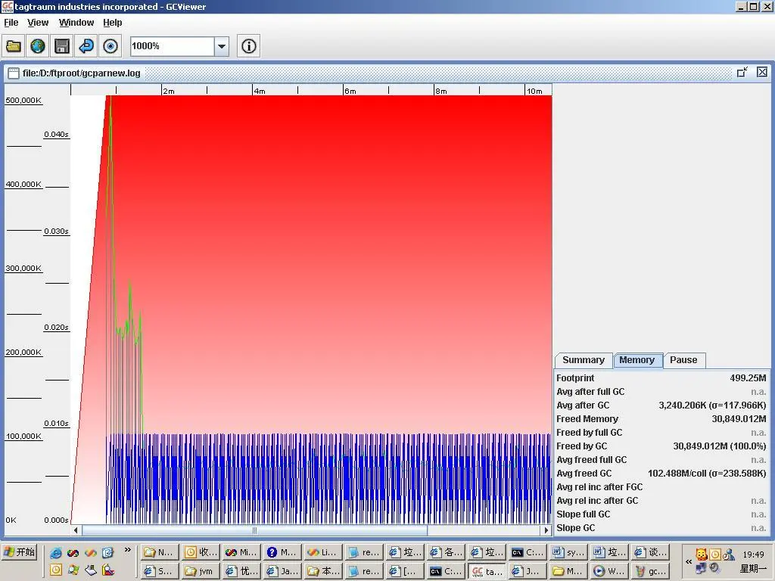The width and height of the screenshot is (775, 581).
Task: Click the Slope GC label
Action: (575, 527)
